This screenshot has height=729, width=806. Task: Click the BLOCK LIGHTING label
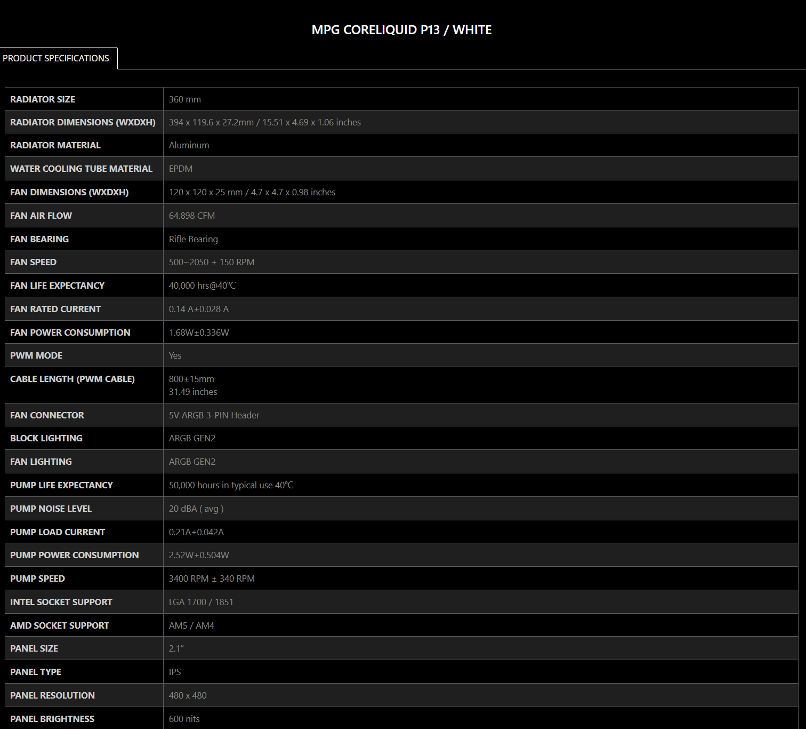click(46, 438)
